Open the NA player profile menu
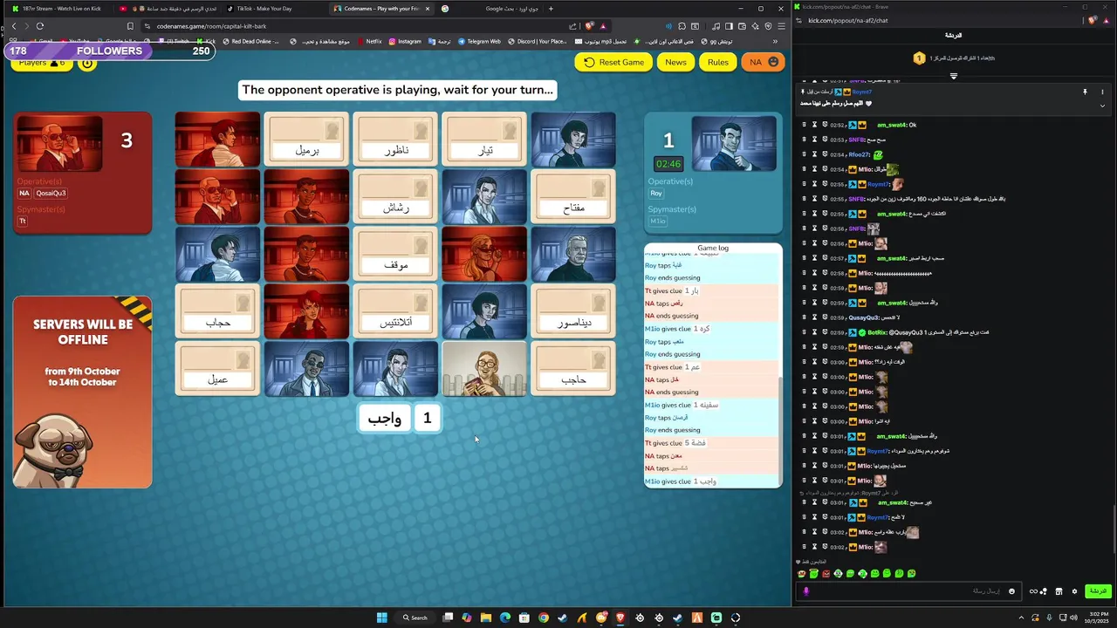This screenshot has height=628, width=1117. 764,62
